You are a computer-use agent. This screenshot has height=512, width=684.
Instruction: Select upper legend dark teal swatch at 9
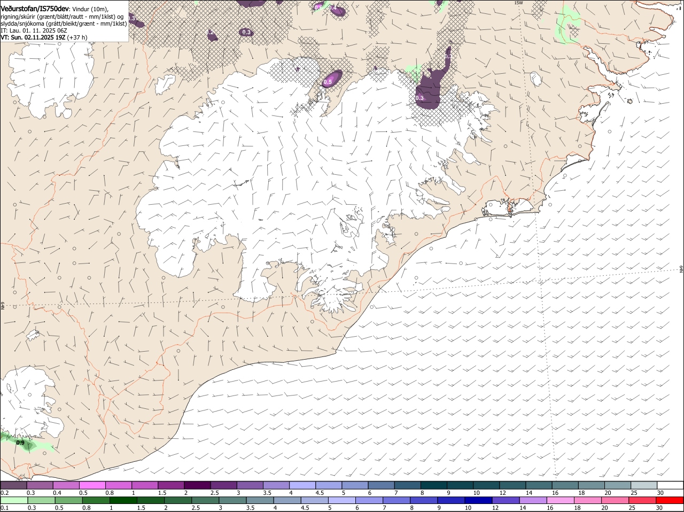[x=460, y=485]
